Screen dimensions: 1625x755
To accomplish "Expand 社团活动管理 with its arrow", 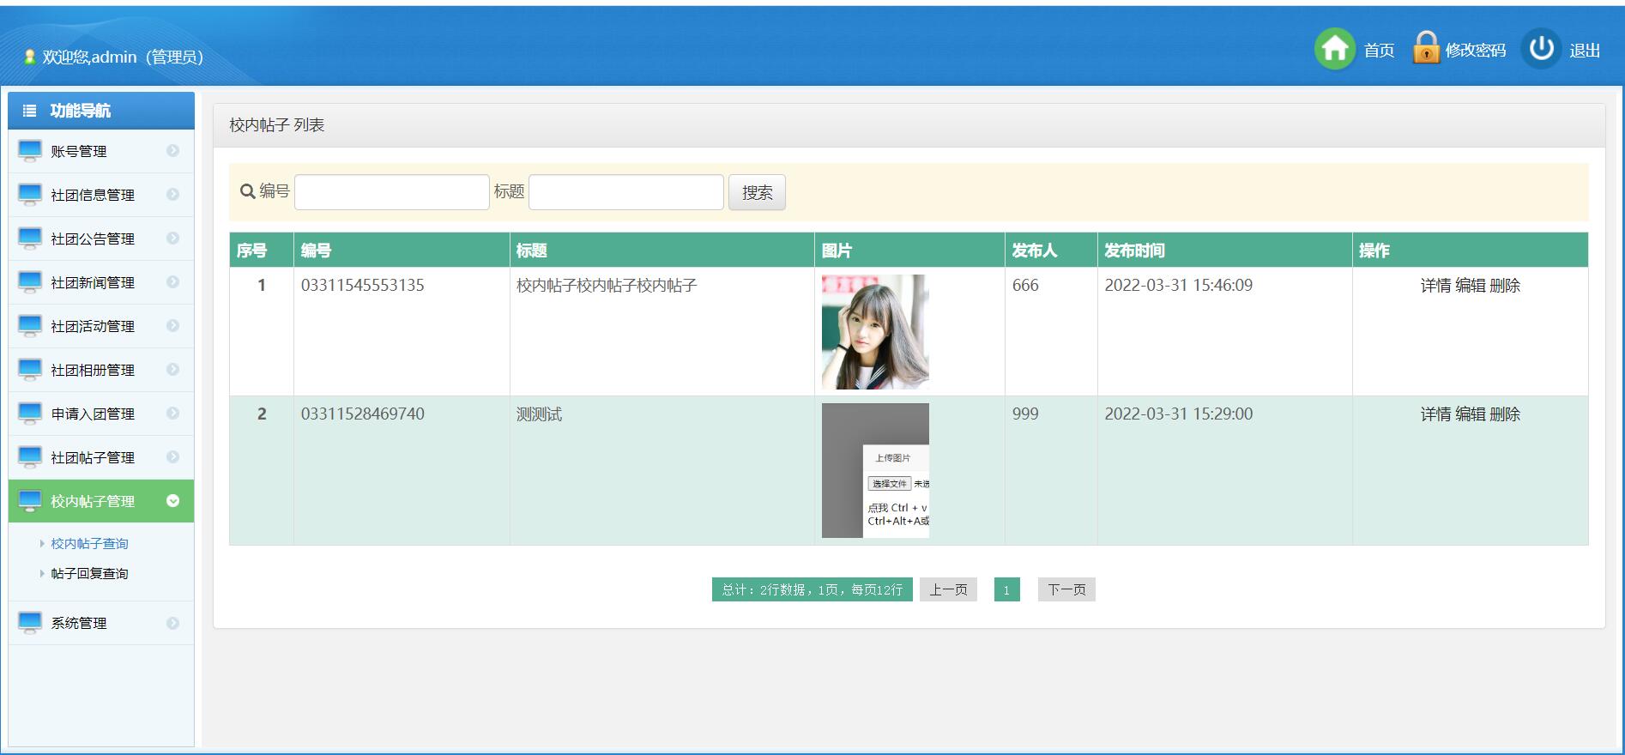I will [x=172, y=326].
